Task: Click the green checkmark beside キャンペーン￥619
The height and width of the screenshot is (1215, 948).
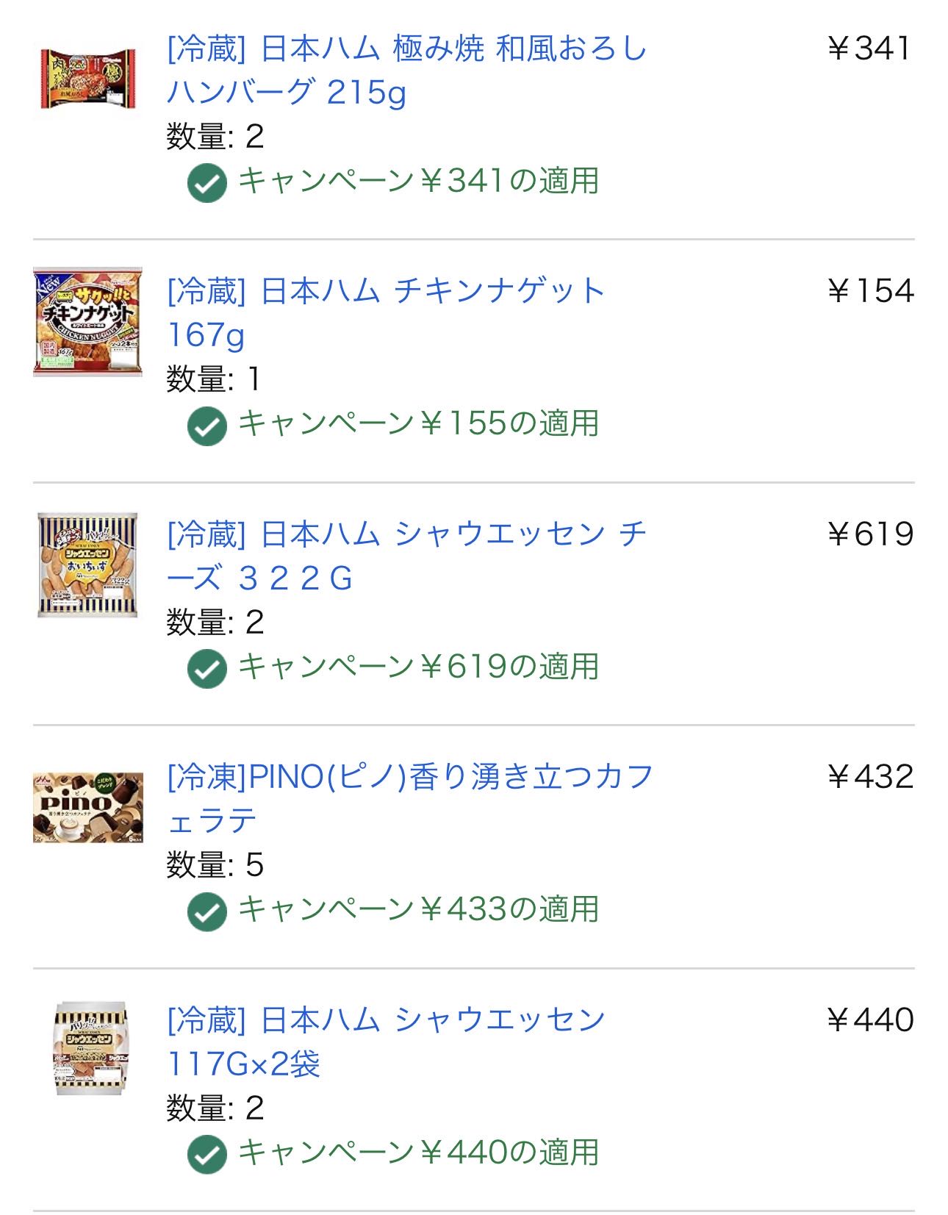Action: coord(207,669)
